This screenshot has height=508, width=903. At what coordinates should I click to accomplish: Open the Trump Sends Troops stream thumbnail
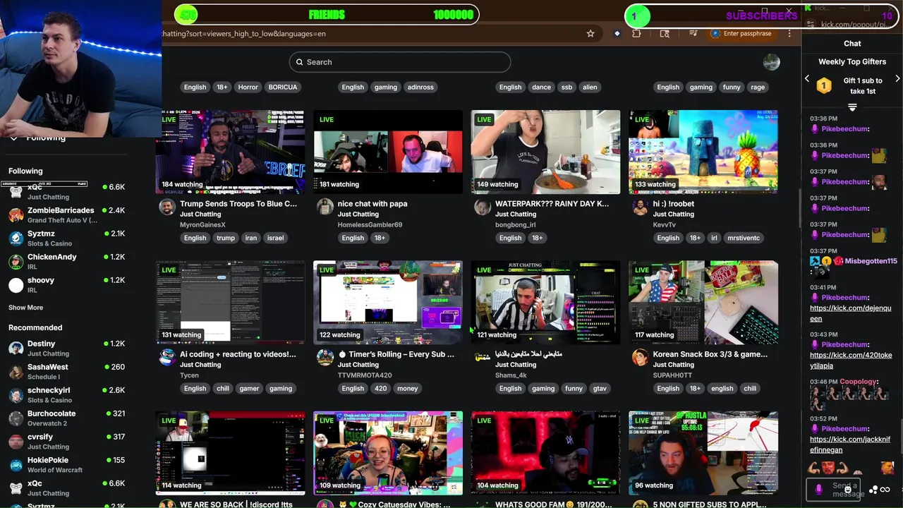pyautogui.click(x=231, y=152)
